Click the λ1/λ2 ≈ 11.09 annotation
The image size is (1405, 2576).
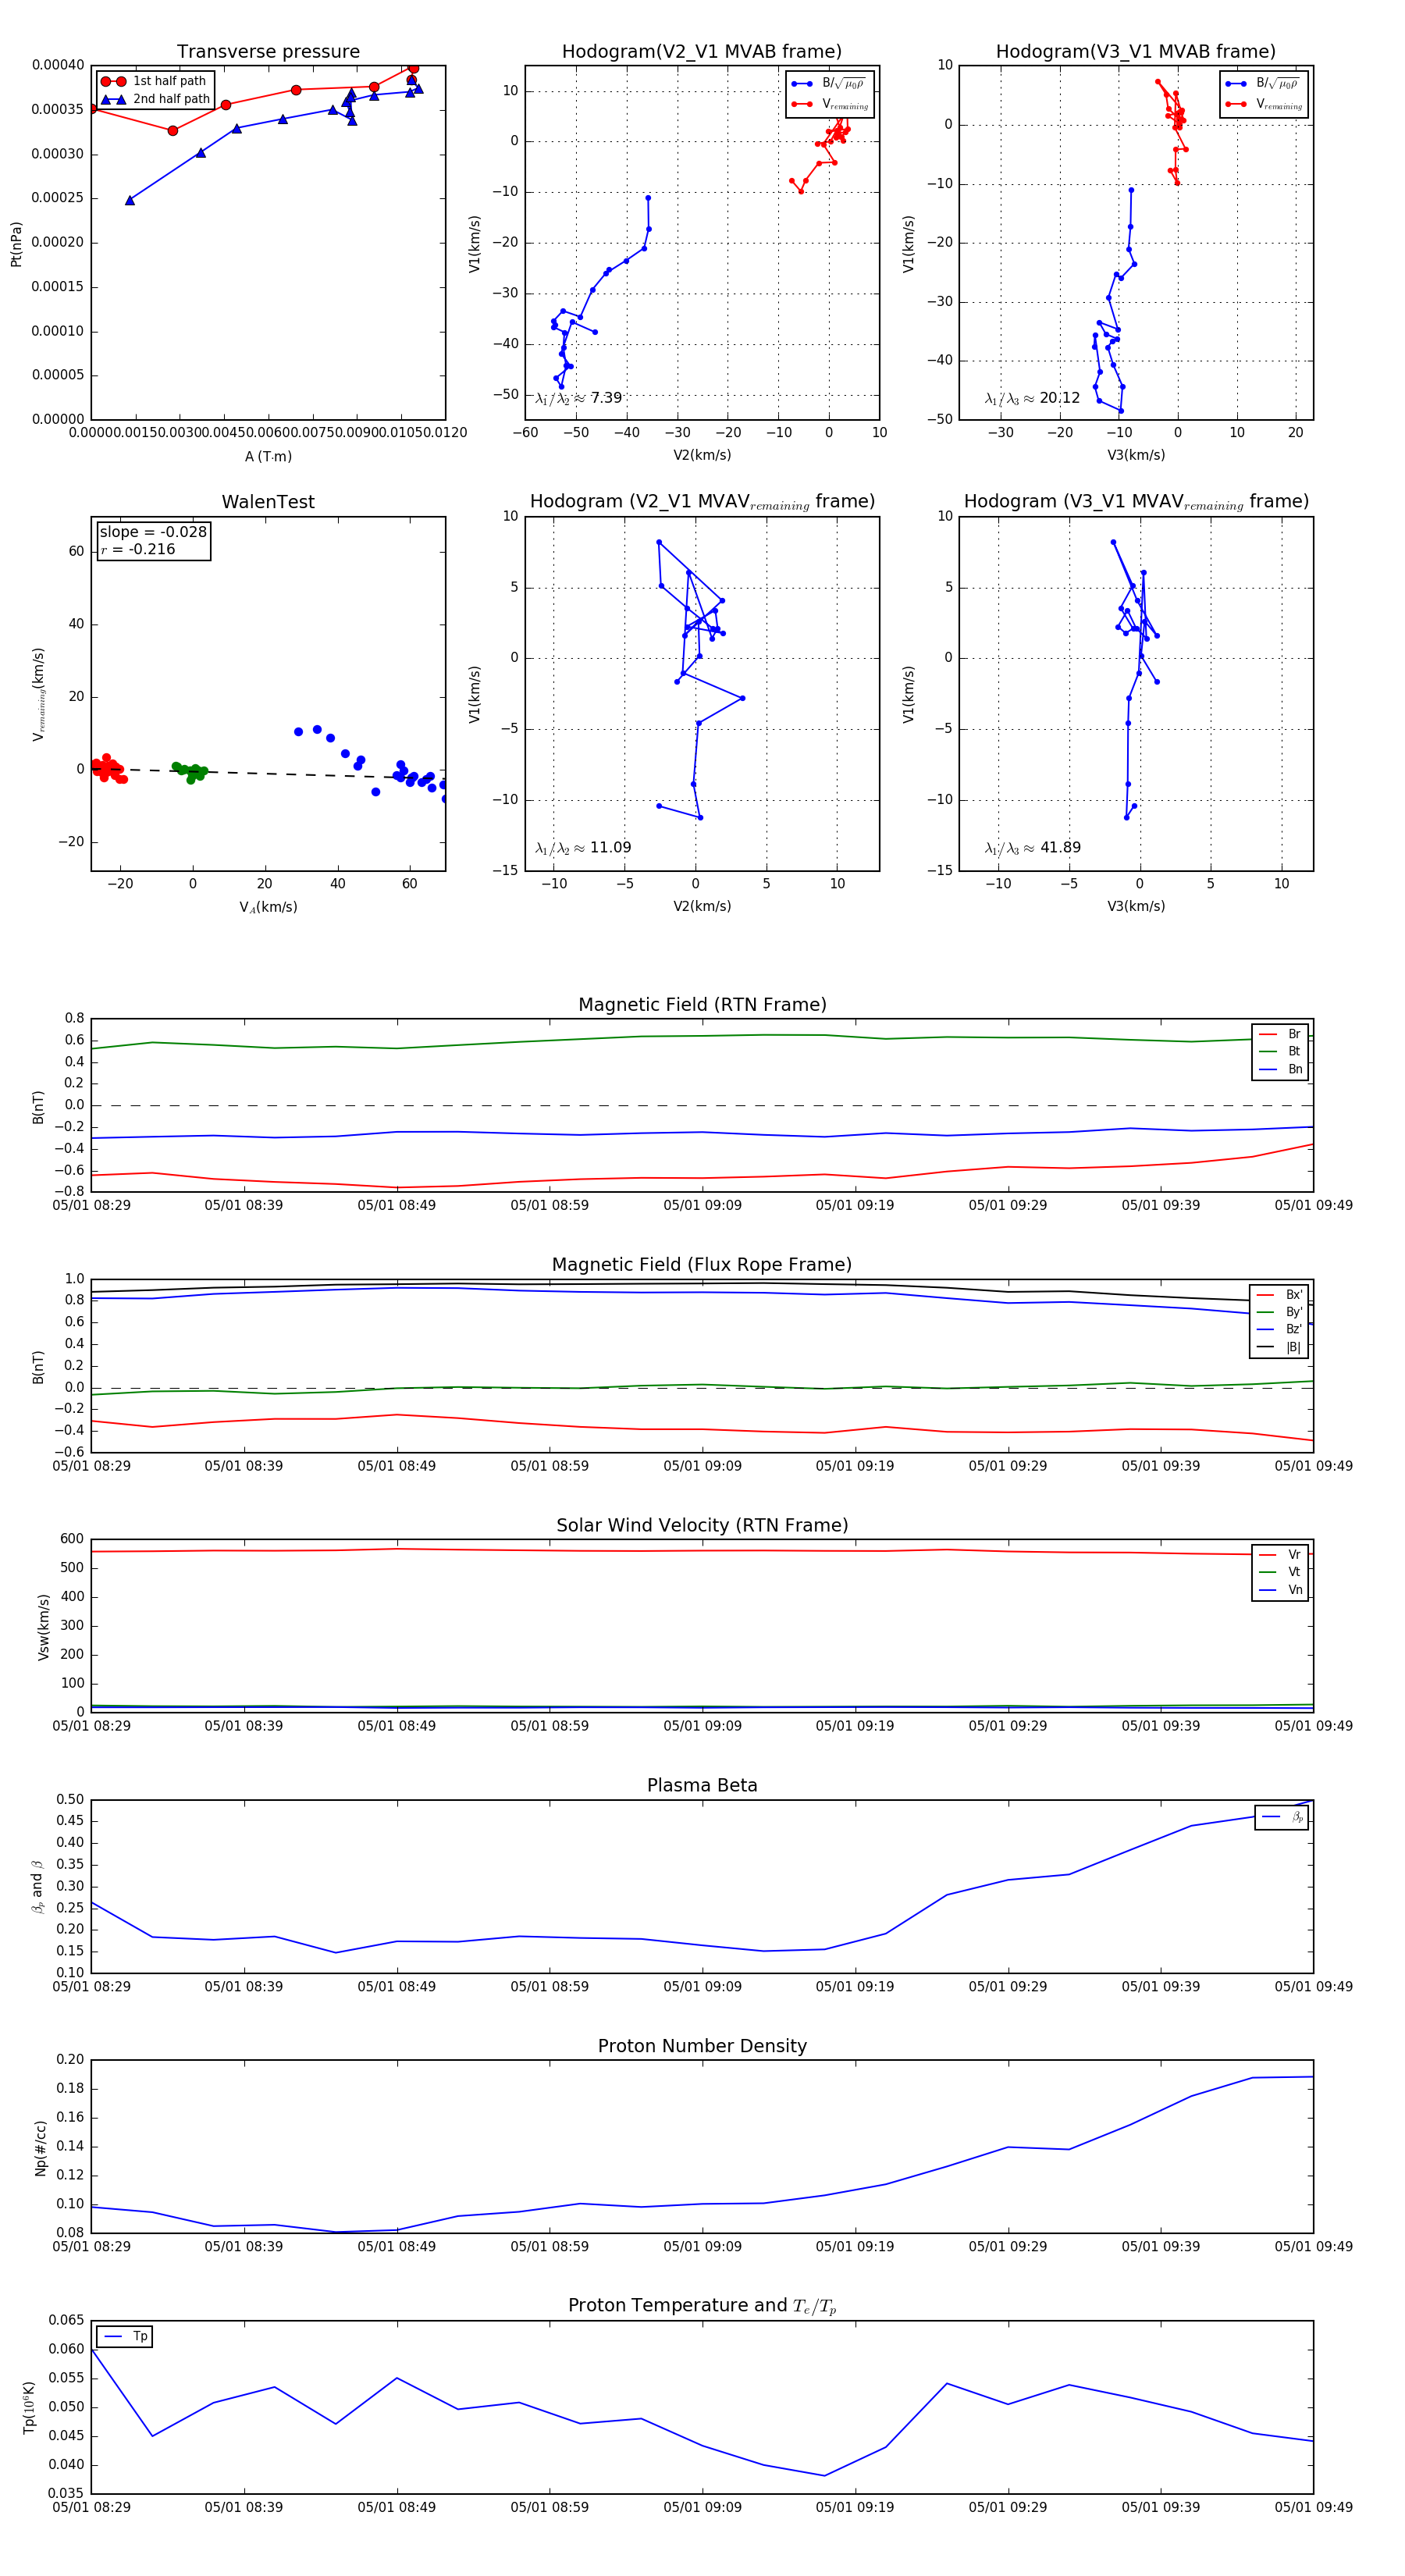pyautogui.click(x=583, y=848)
